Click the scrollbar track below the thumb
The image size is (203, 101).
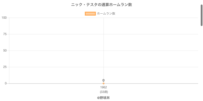[201, 63]
